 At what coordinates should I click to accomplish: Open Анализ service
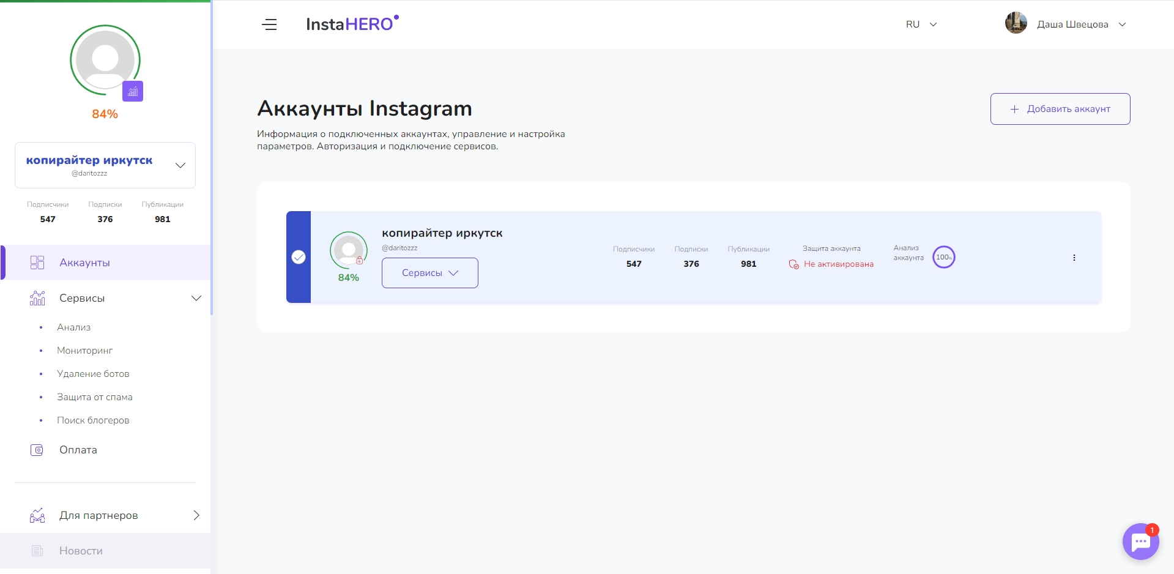click(73, 327)
